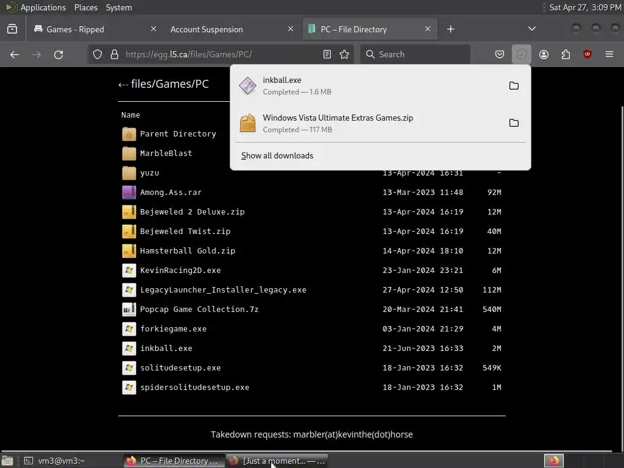Viewport: 624px width, 468px height.
Task: Show containing folder for inkball.exe download
Action: point(514,85)
